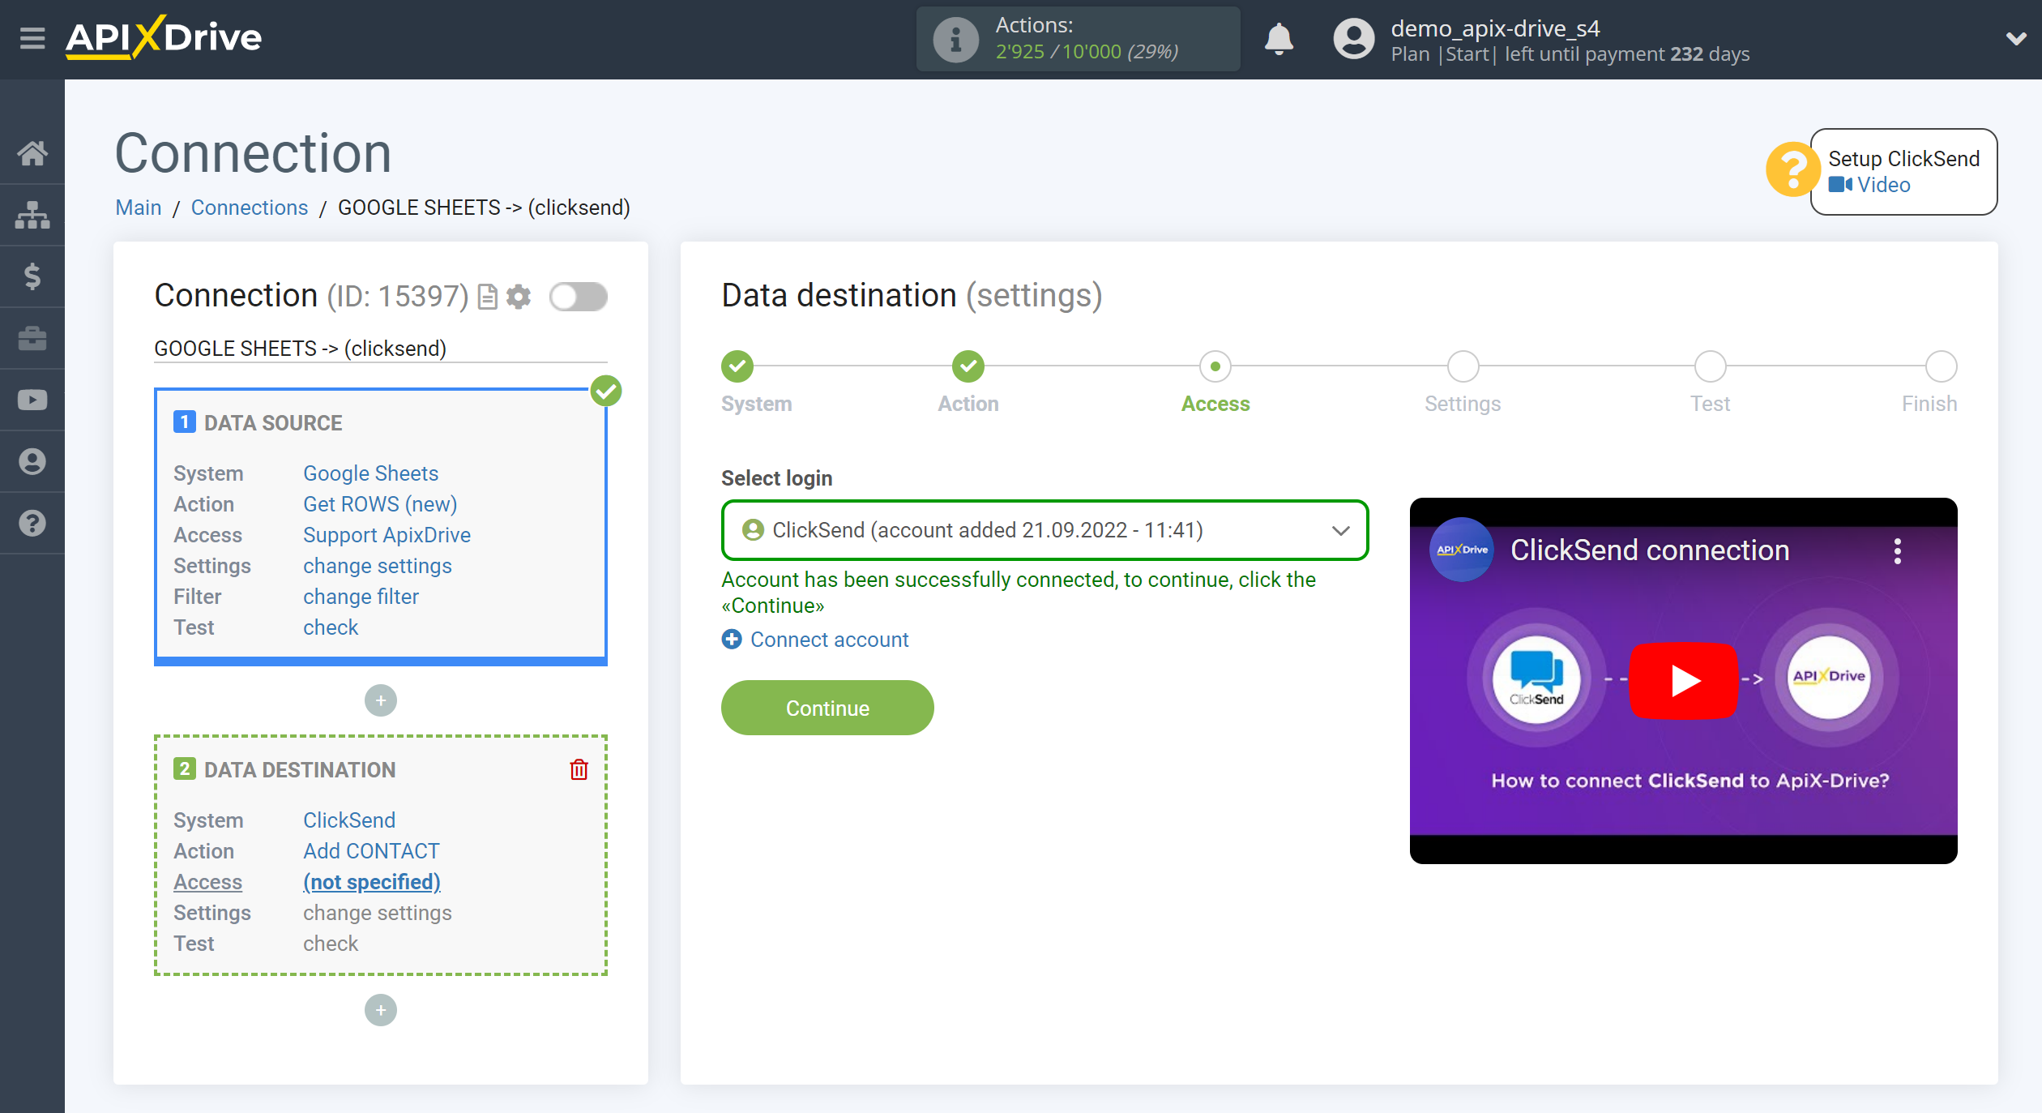Click the Continue button to proceed

827,708
